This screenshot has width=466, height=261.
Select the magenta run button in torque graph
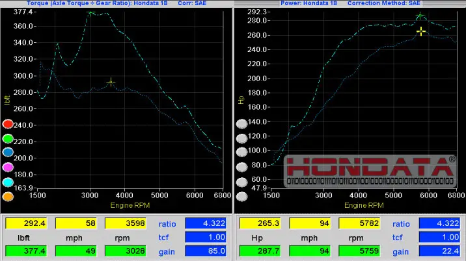[8, 168]
